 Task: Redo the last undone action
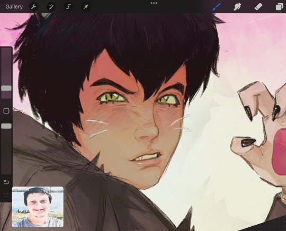point(6,195)
